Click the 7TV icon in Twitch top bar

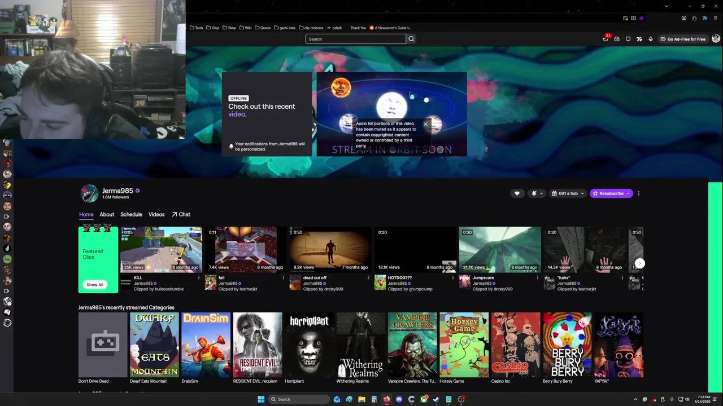(639, 39)
